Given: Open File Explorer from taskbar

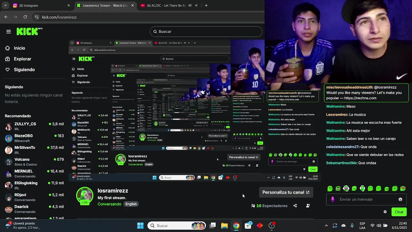Looking at the screenshot, I should pos(224,226).
